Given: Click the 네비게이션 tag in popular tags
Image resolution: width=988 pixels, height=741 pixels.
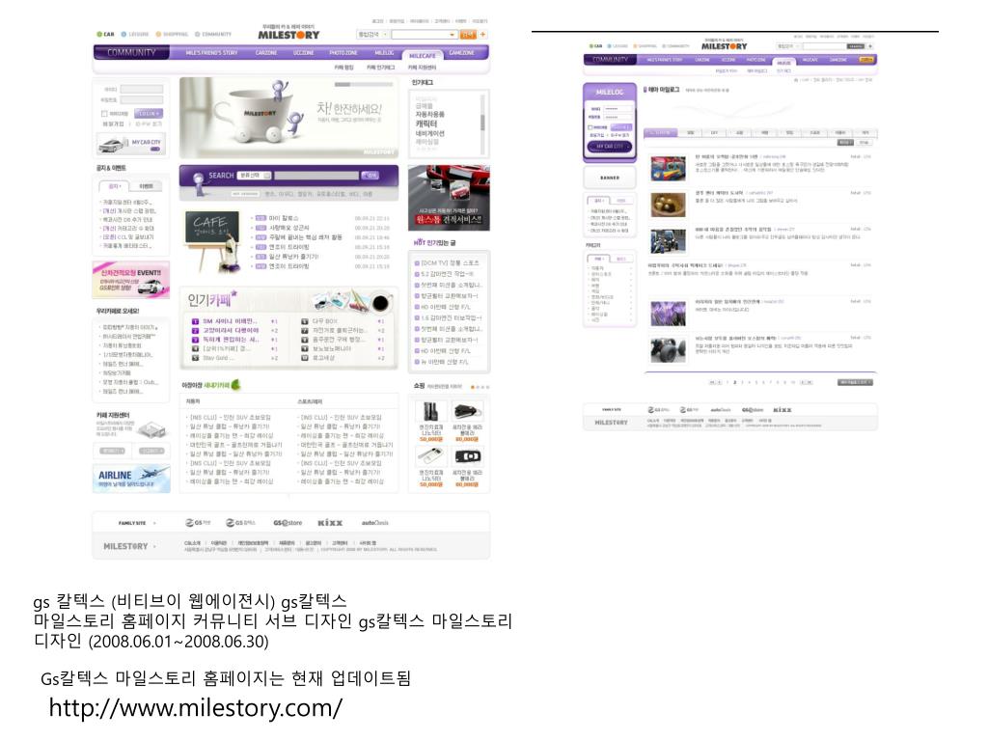Looking at the screenshot, I should pos(429,133).
